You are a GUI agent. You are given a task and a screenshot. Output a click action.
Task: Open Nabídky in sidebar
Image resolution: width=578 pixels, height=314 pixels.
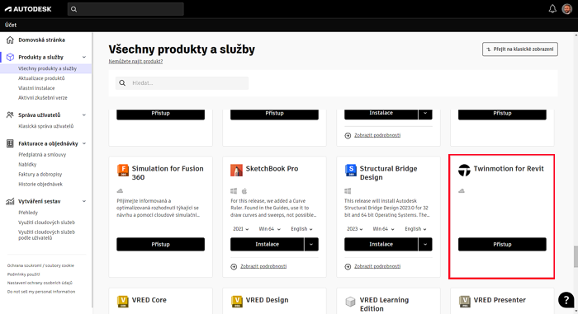click(27, 165)
